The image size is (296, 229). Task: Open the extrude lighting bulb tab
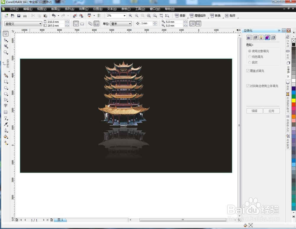click(261, 37)
